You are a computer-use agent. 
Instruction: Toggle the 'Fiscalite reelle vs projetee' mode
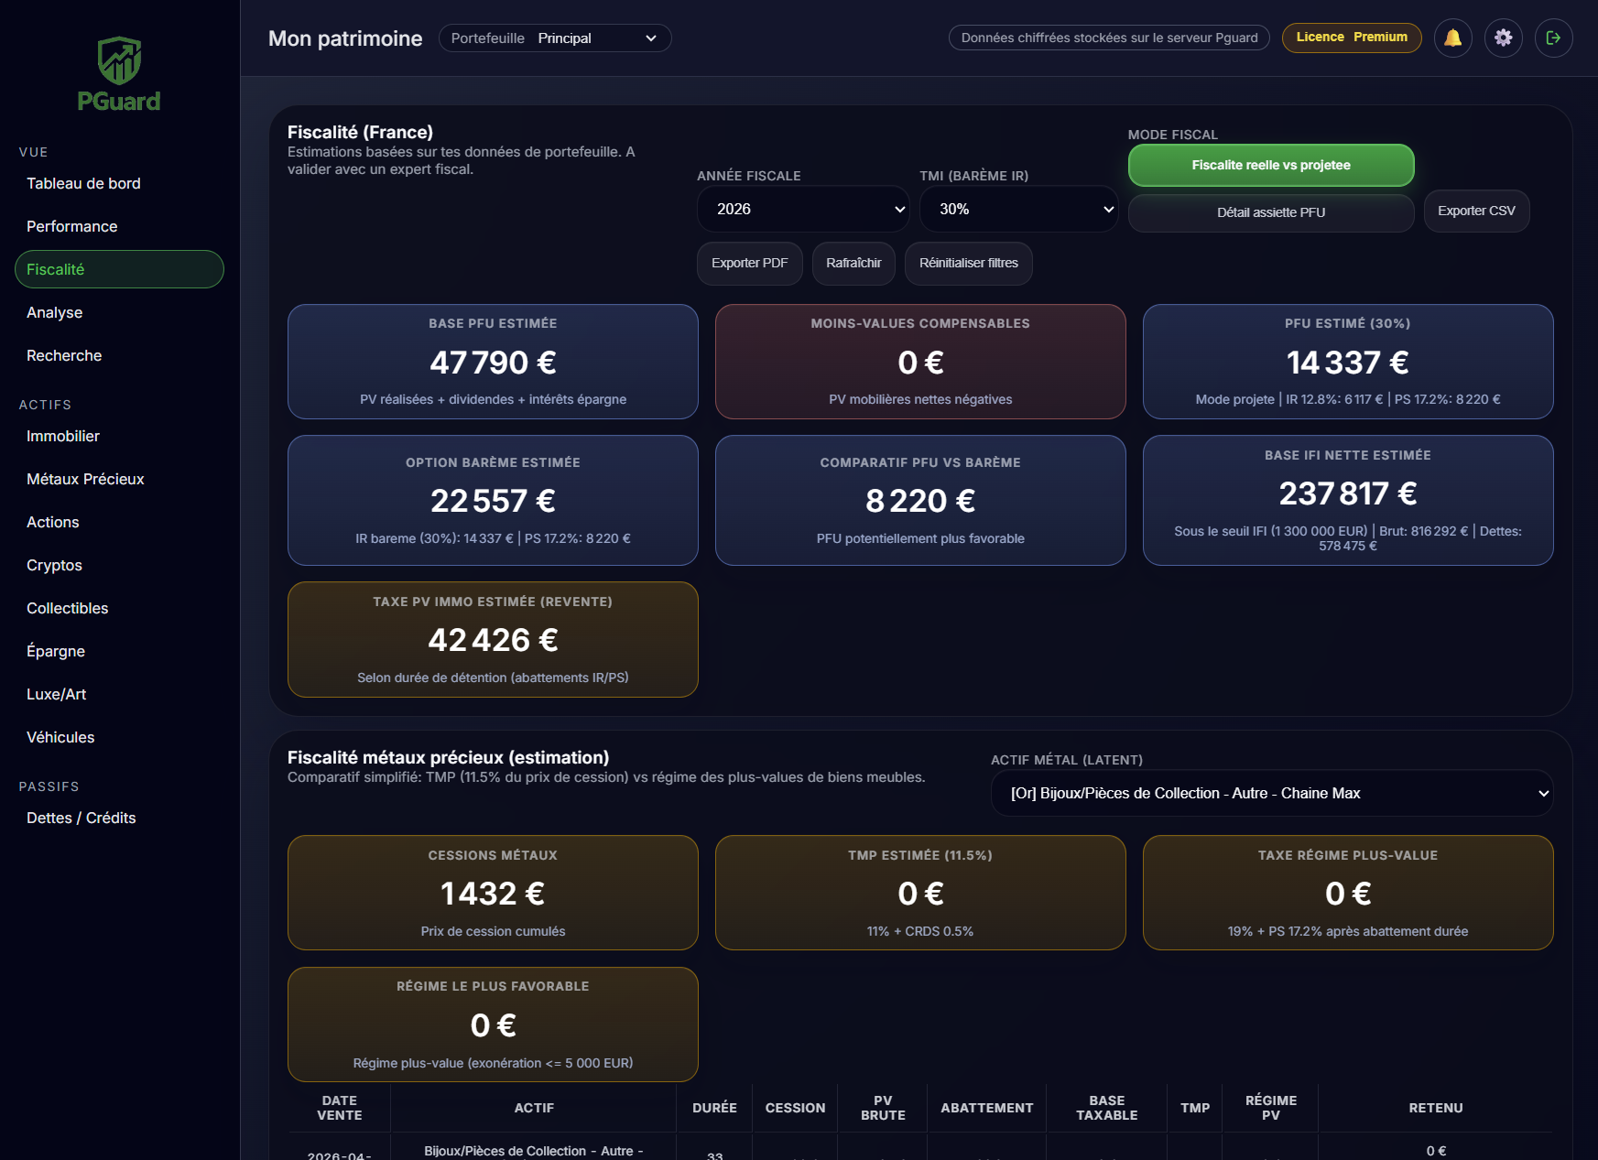1271,165
